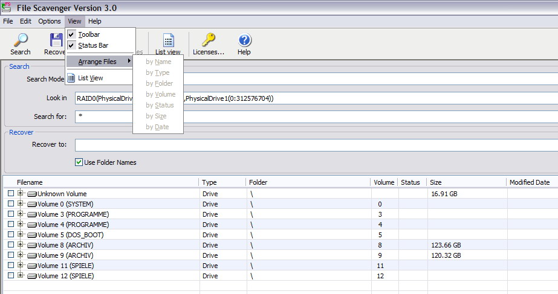Open the Edit menu
Image resolution: width=558 pixels, height=294 pixels.
[25, 21]
